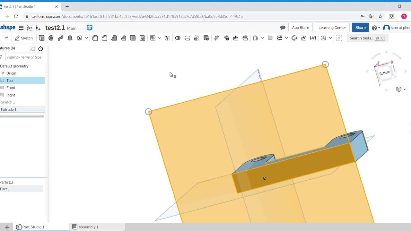Select the Hole tool

pos(143,38)
